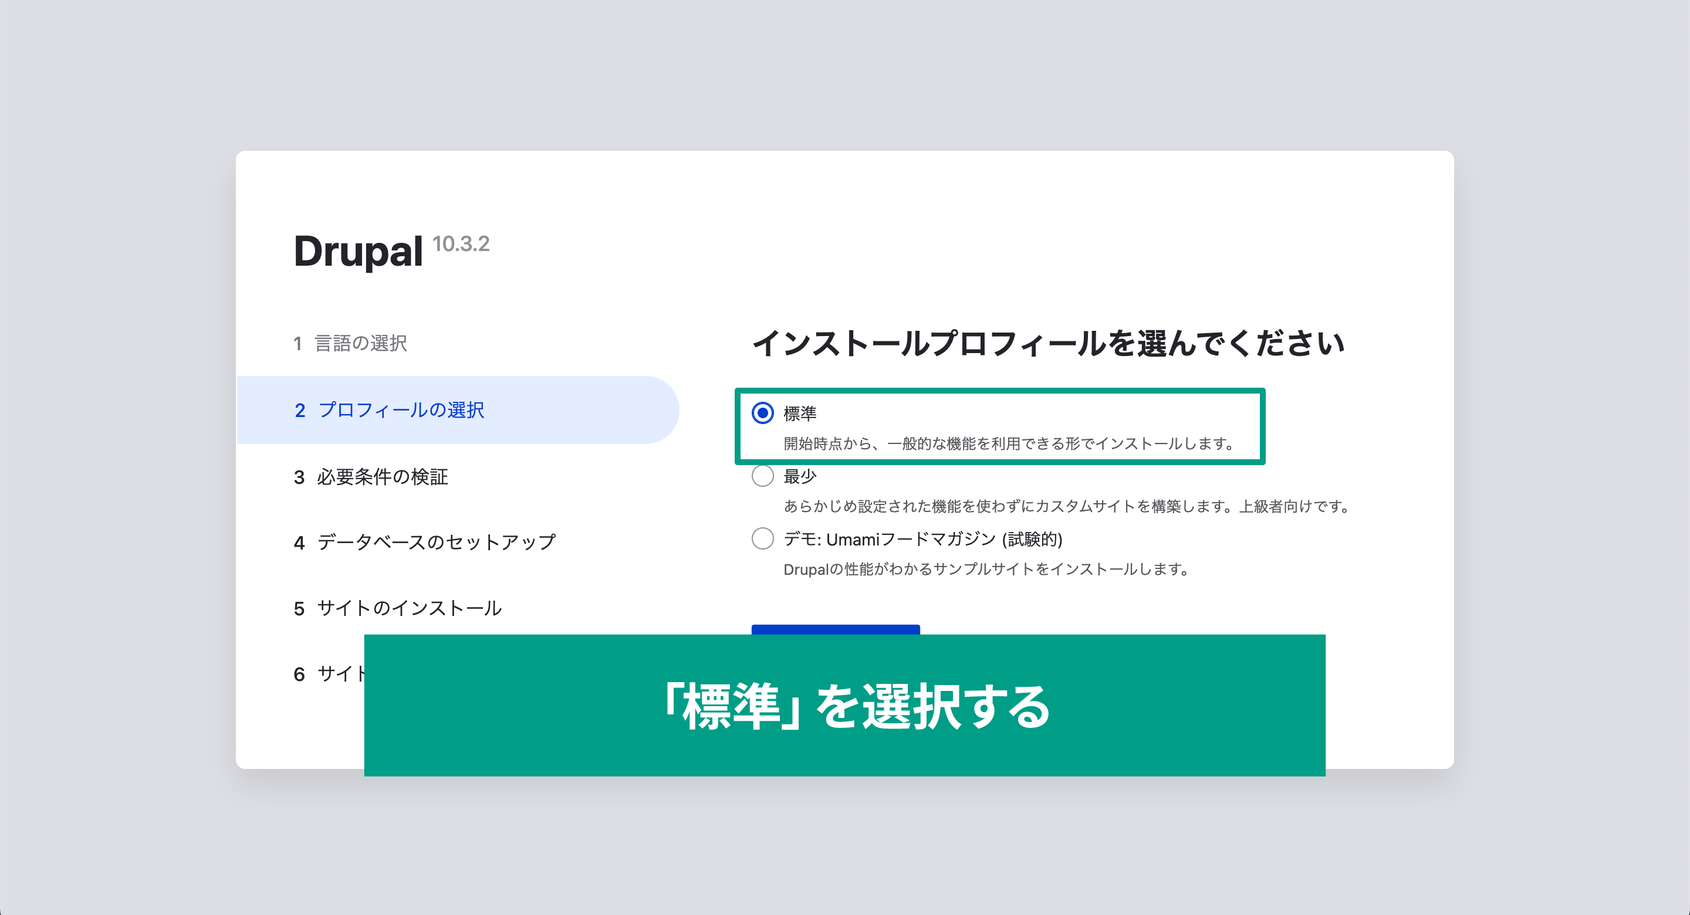
Task: Select the 標準 radio button
Action: point(762,414)
